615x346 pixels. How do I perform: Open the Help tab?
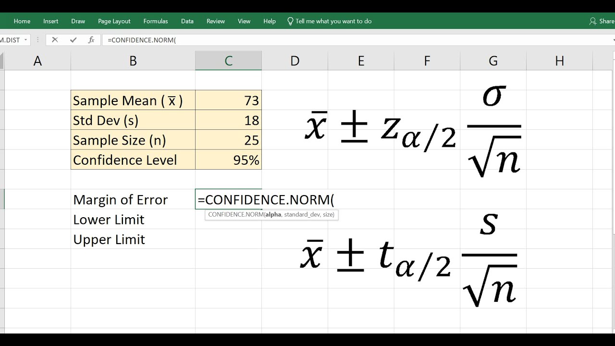(x=270, y=21)
